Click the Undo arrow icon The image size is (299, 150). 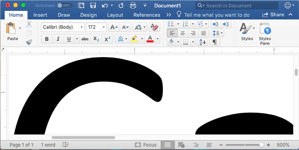(x=105, y=5)
